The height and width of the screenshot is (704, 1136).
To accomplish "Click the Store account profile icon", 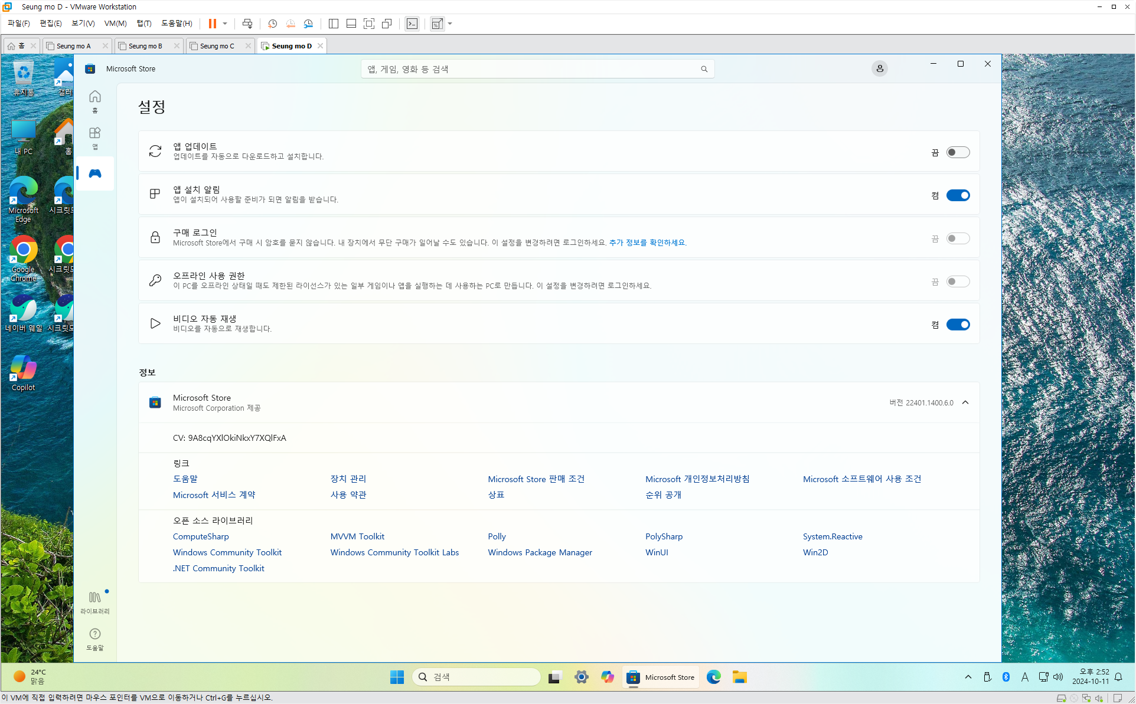I will 879,68.
